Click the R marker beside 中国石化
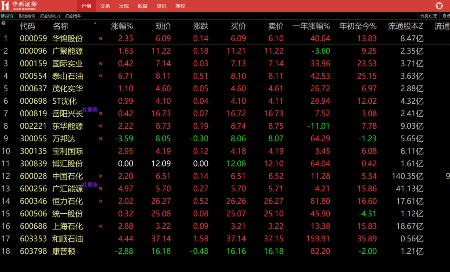The width and height of the screenshot is (450, 272). tap(101, 176)
